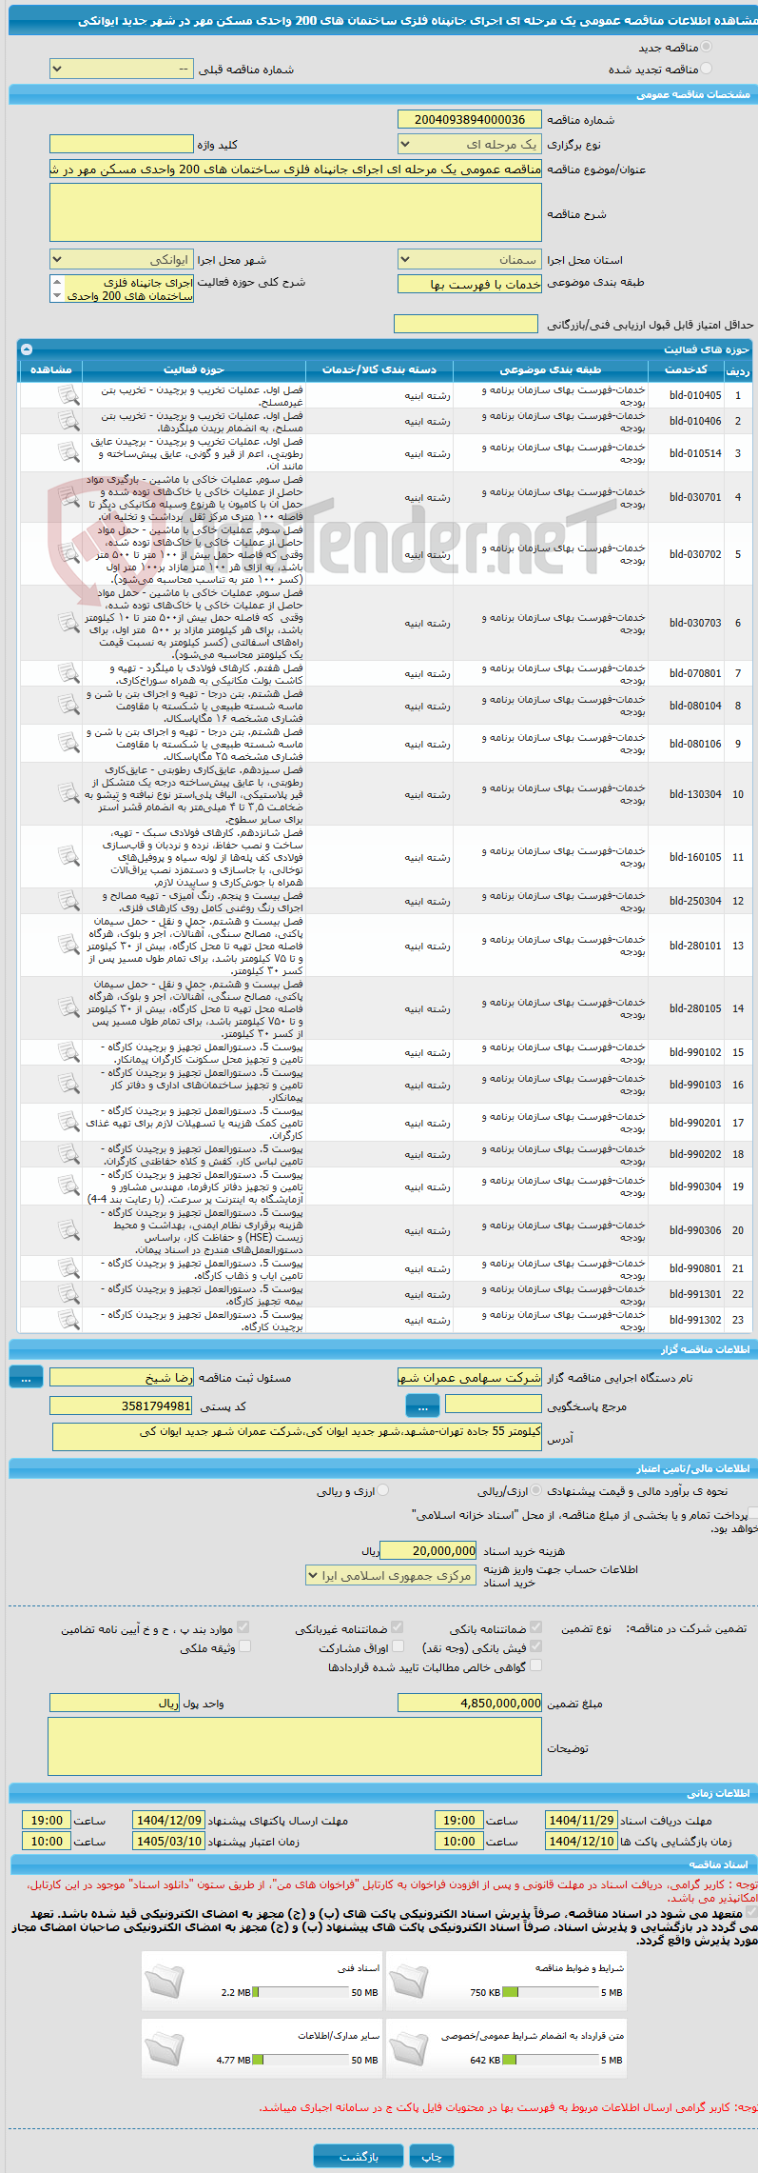The height and width of the screenshot is (2173, 758).
Task: Select ارزی و ریالی radio option
Action: click(383, 1490)
